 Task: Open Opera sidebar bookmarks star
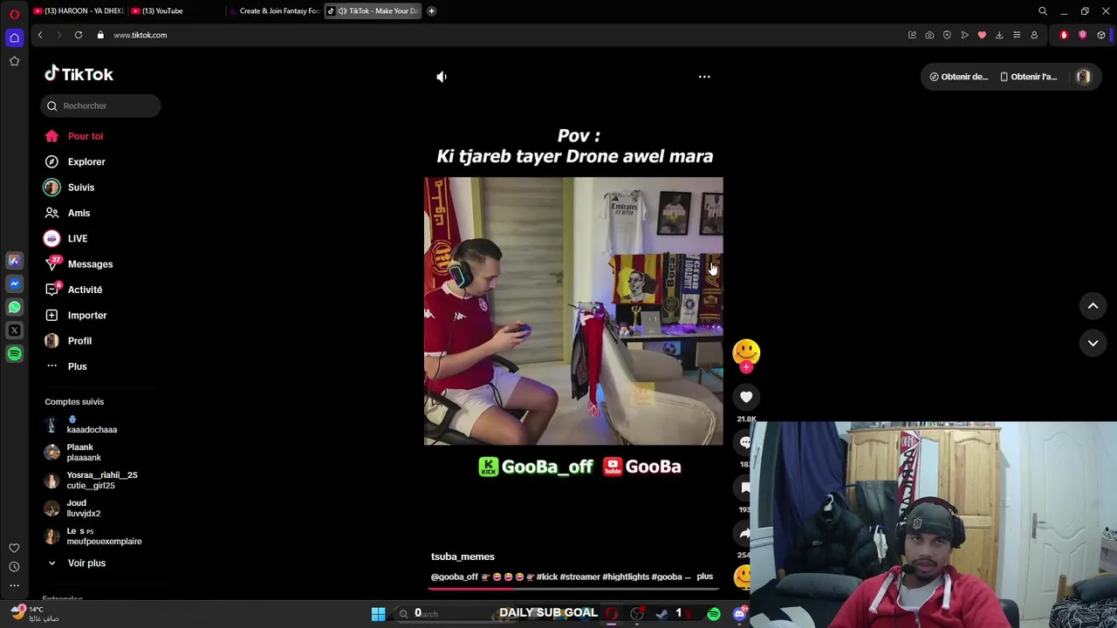[x=14, y=61]
